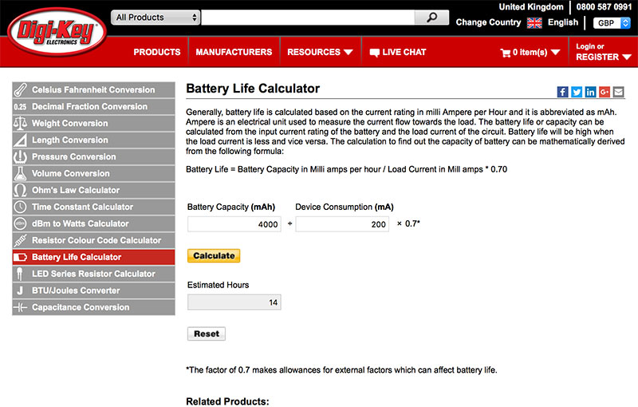This screenshot has height=407, width=638.
Task: Start a Live Chat session
Action: tap(398, 53)
